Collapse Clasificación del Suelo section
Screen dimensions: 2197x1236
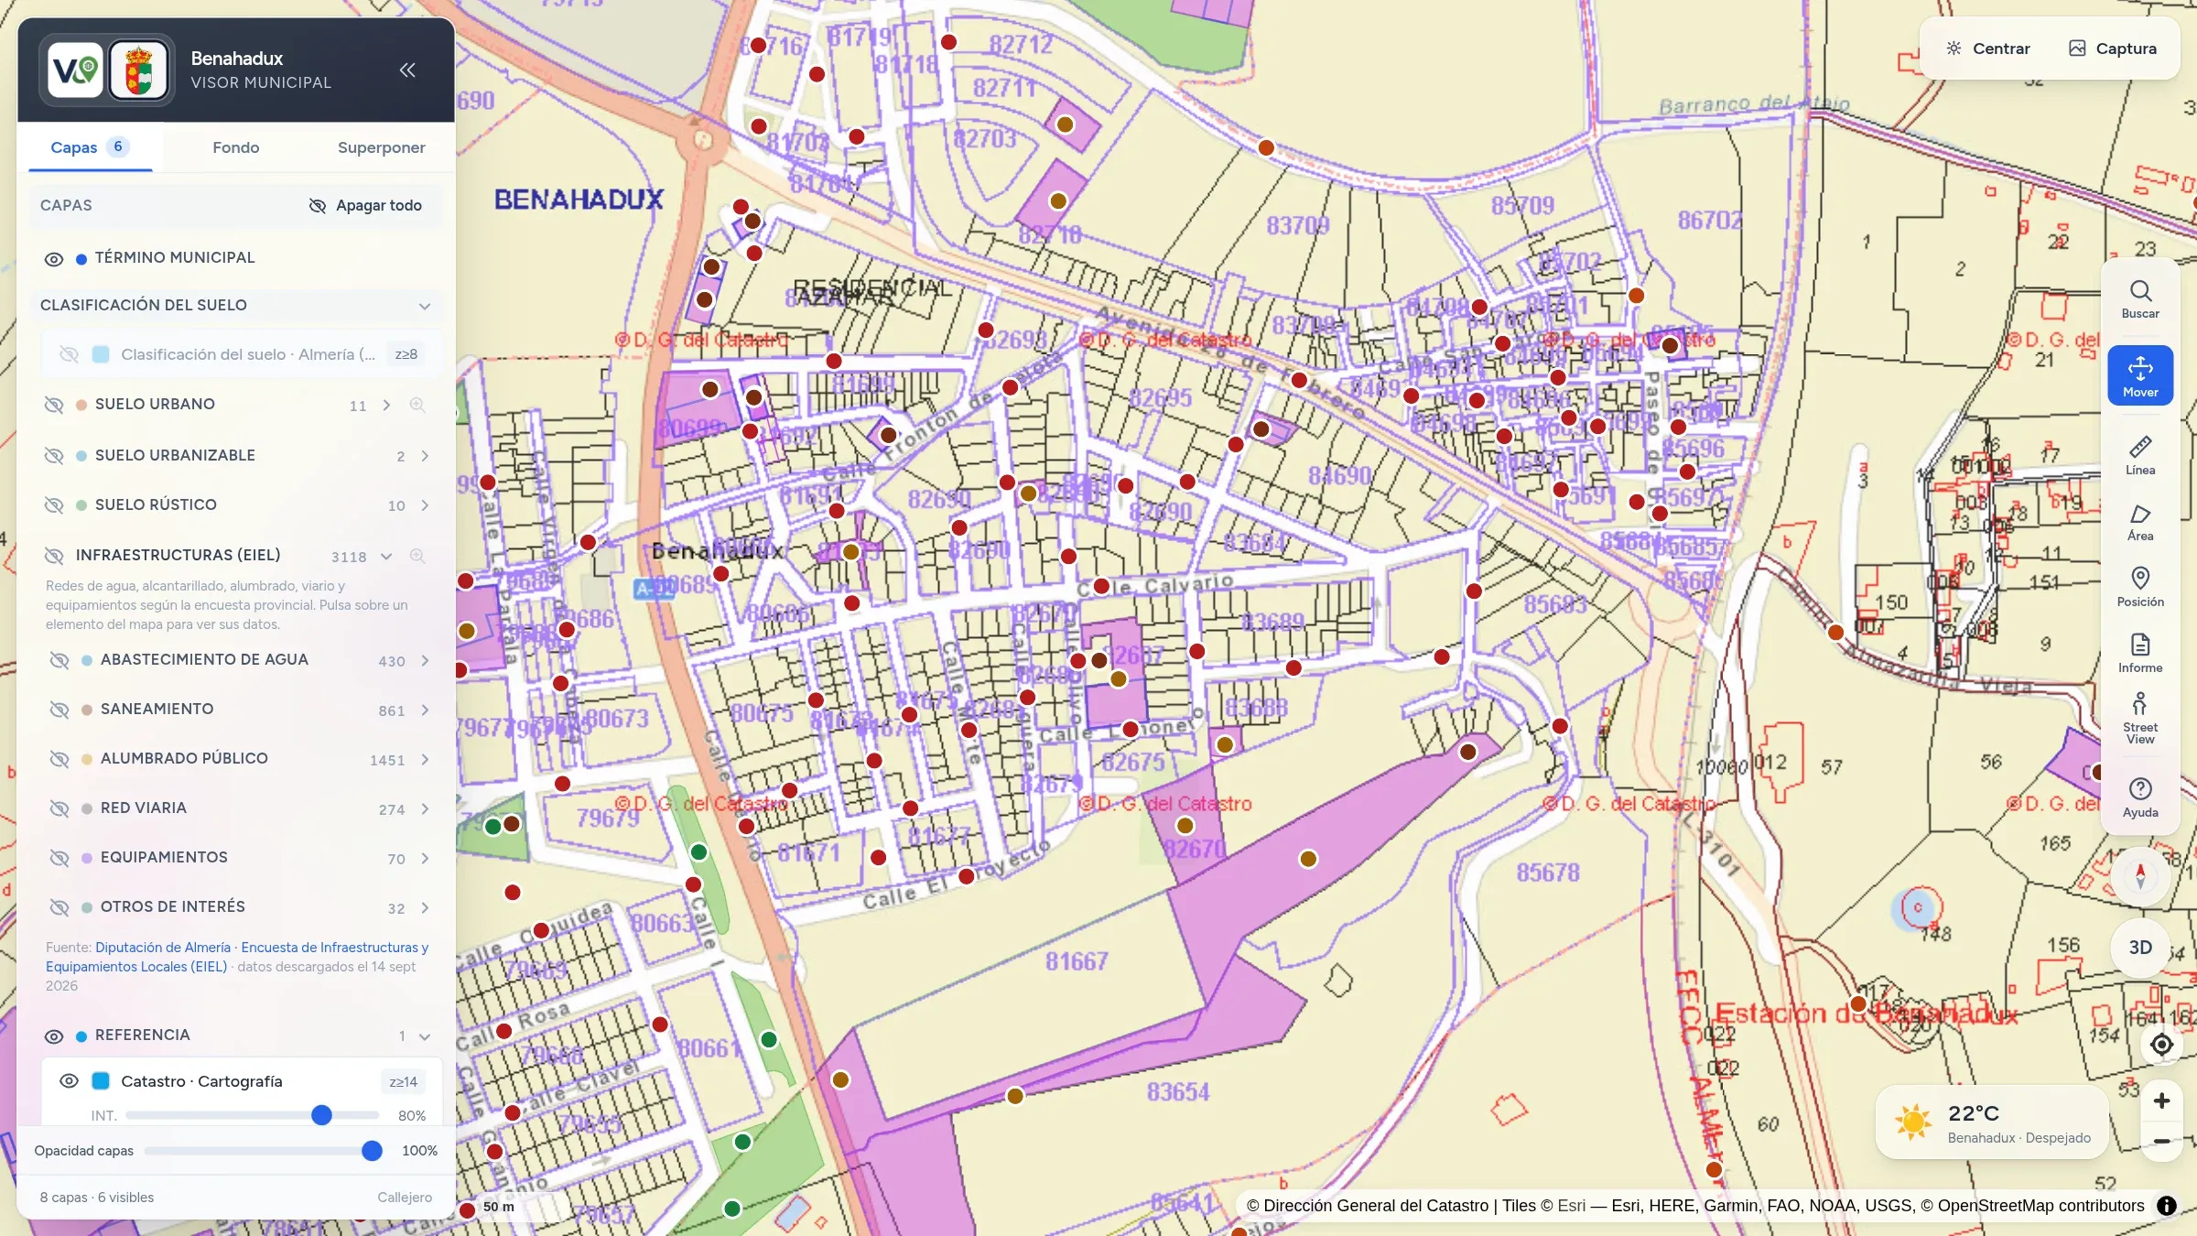pos(425,306)
